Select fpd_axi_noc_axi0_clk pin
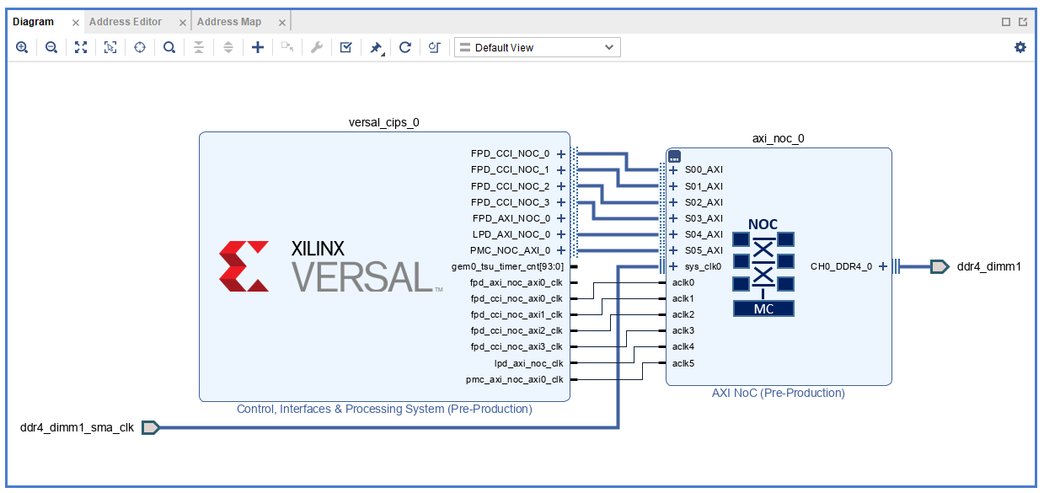The height and width of the screenshot is (493, 1044). point(517,282)
